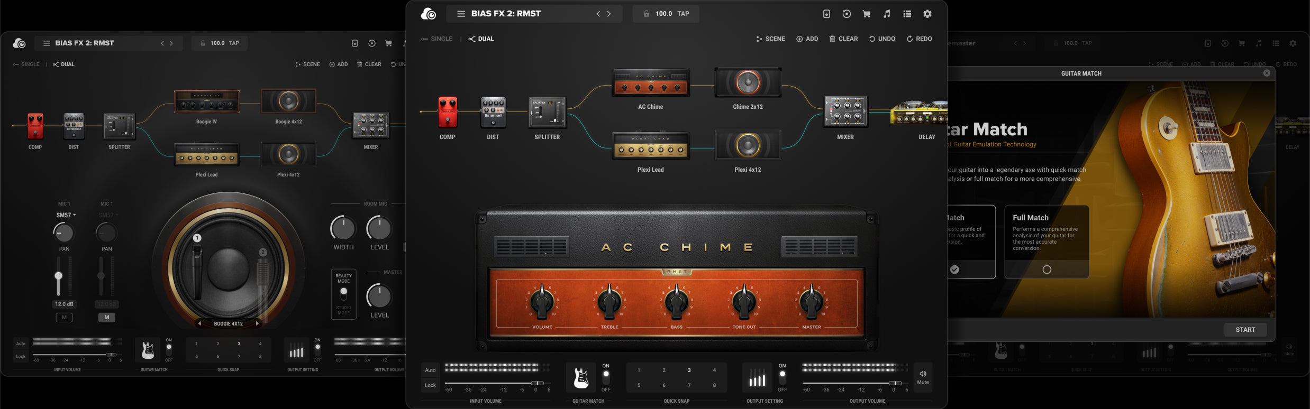Select the Chime 2x12 cabinet block
The image size is (1310, 409).
pos(748,82)
